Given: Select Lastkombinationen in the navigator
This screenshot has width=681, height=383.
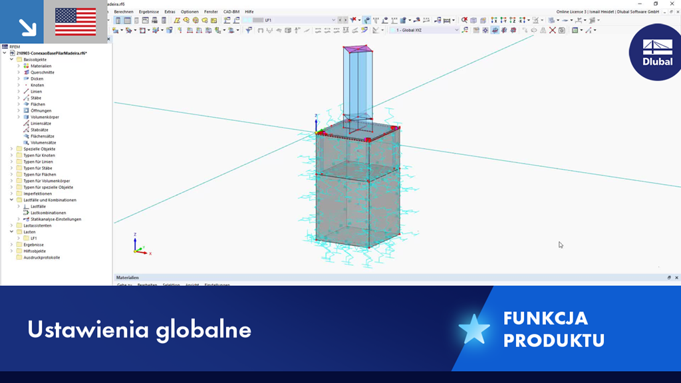Looking at the screenshot, I should pyautogui.click(x=48, y=213).
